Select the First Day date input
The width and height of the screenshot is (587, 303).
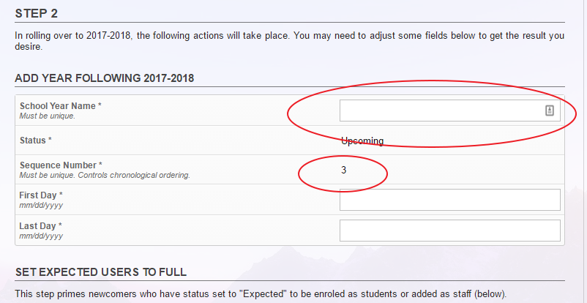449,200
